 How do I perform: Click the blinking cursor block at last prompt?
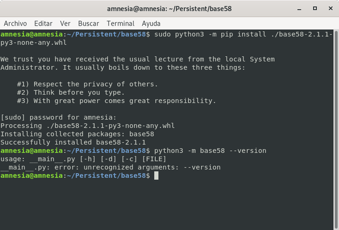pyautogui.click(x=156, y=176)
